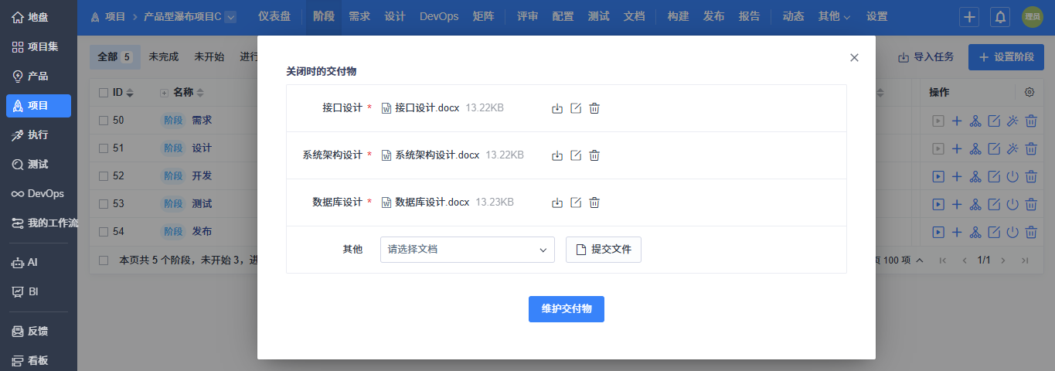The height and width of the screenshot is (371, 1055).
Task: Open the 100 项 page size dropdown
Action: pyautogui.click(x=900, y=260)
